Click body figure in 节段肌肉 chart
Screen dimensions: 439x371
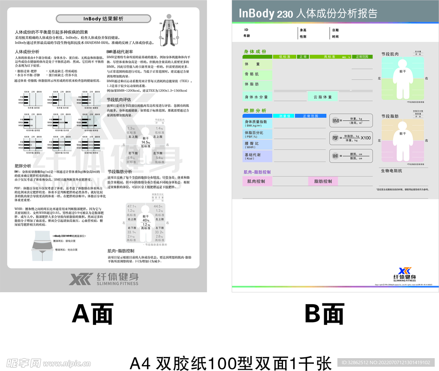(x=403, y=78)
